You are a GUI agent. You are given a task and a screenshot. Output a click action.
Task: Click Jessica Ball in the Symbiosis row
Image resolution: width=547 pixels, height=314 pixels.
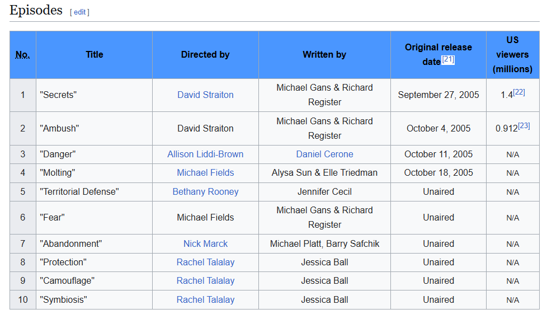point(324,299)
